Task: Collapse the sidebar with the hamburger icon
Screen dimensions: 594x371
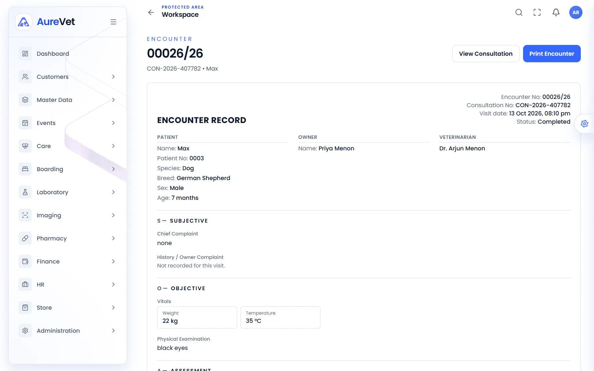Action: coord(113,22)
